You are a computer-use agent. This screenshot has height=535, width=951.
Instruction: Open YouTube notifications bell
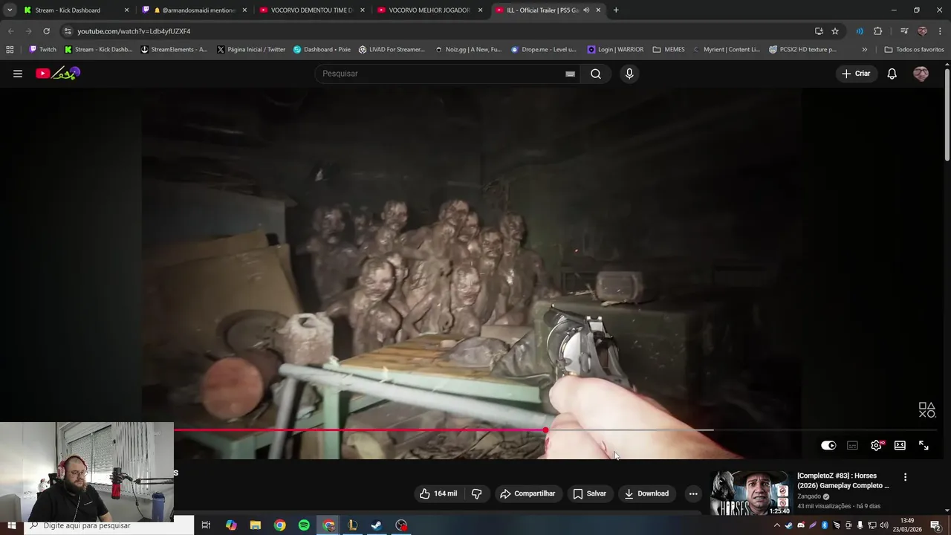tap(892, 74)
